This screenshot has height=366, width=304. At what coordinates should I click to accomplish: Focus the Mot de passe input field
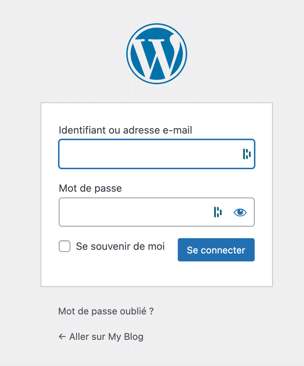(157, 212)
